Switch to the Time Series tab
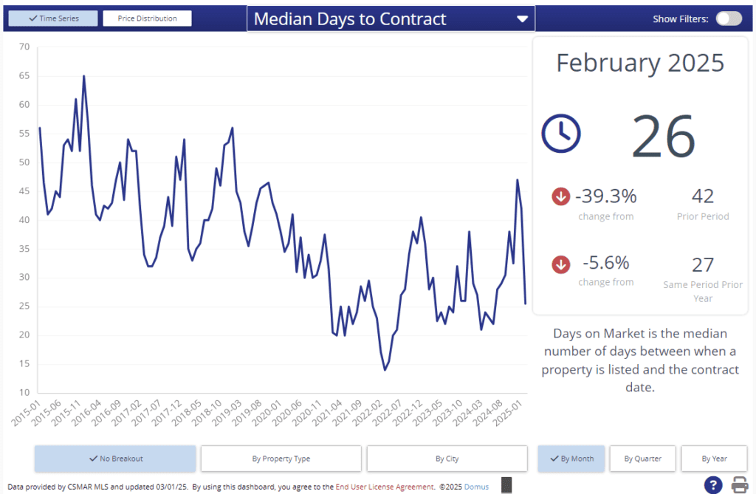Viewport: 756px width, 494px height. coord(52,18)
